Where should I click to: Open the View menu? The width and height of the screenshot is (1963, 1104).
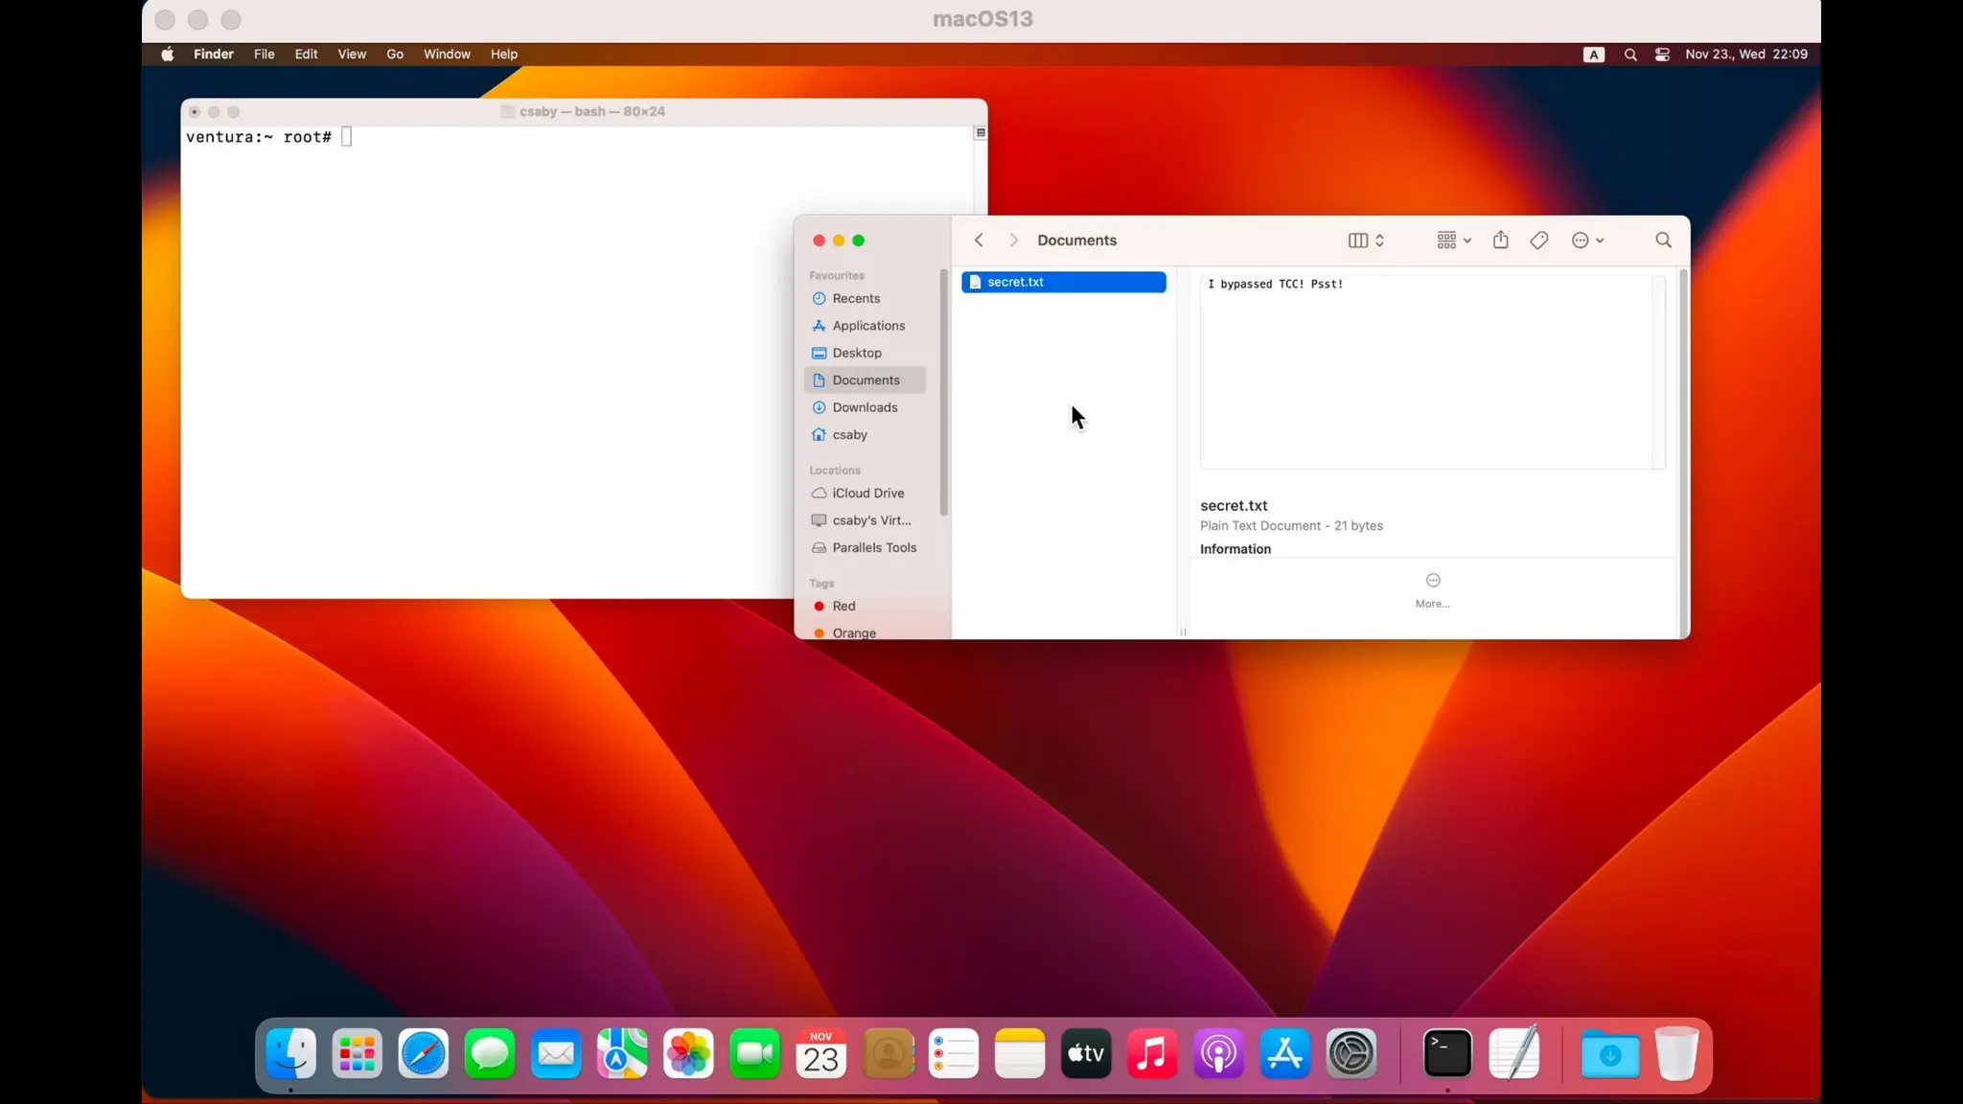coord(351,55)
